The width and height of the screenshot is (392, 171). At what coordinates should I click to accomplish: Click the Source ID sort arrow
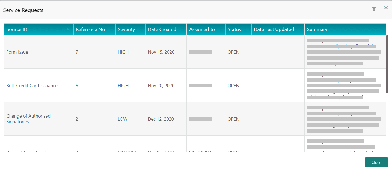click(68, 29)
